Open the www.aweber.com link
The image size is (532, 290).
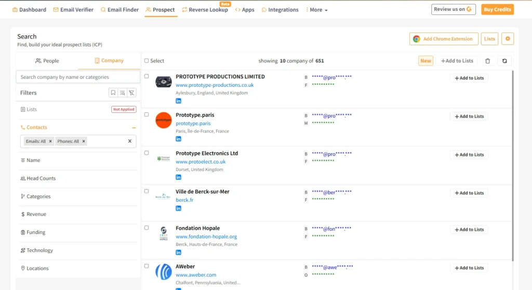tap(196, 275)
